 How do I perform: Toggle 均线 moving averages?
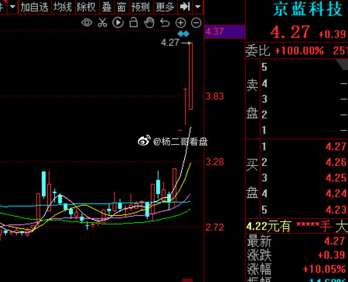pyautogui.click(x=63, y=7)
